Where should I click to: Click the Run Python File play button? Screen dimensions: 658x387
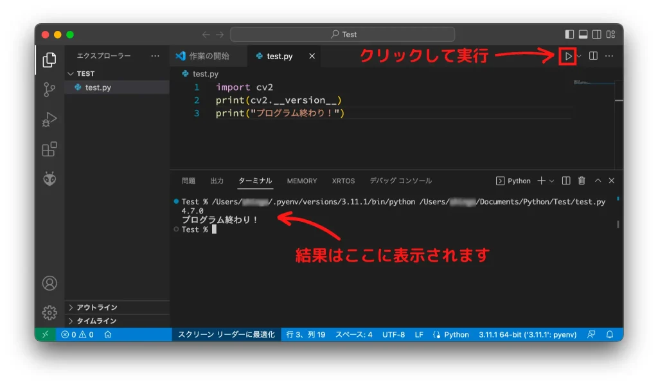[x=567, y=57]
